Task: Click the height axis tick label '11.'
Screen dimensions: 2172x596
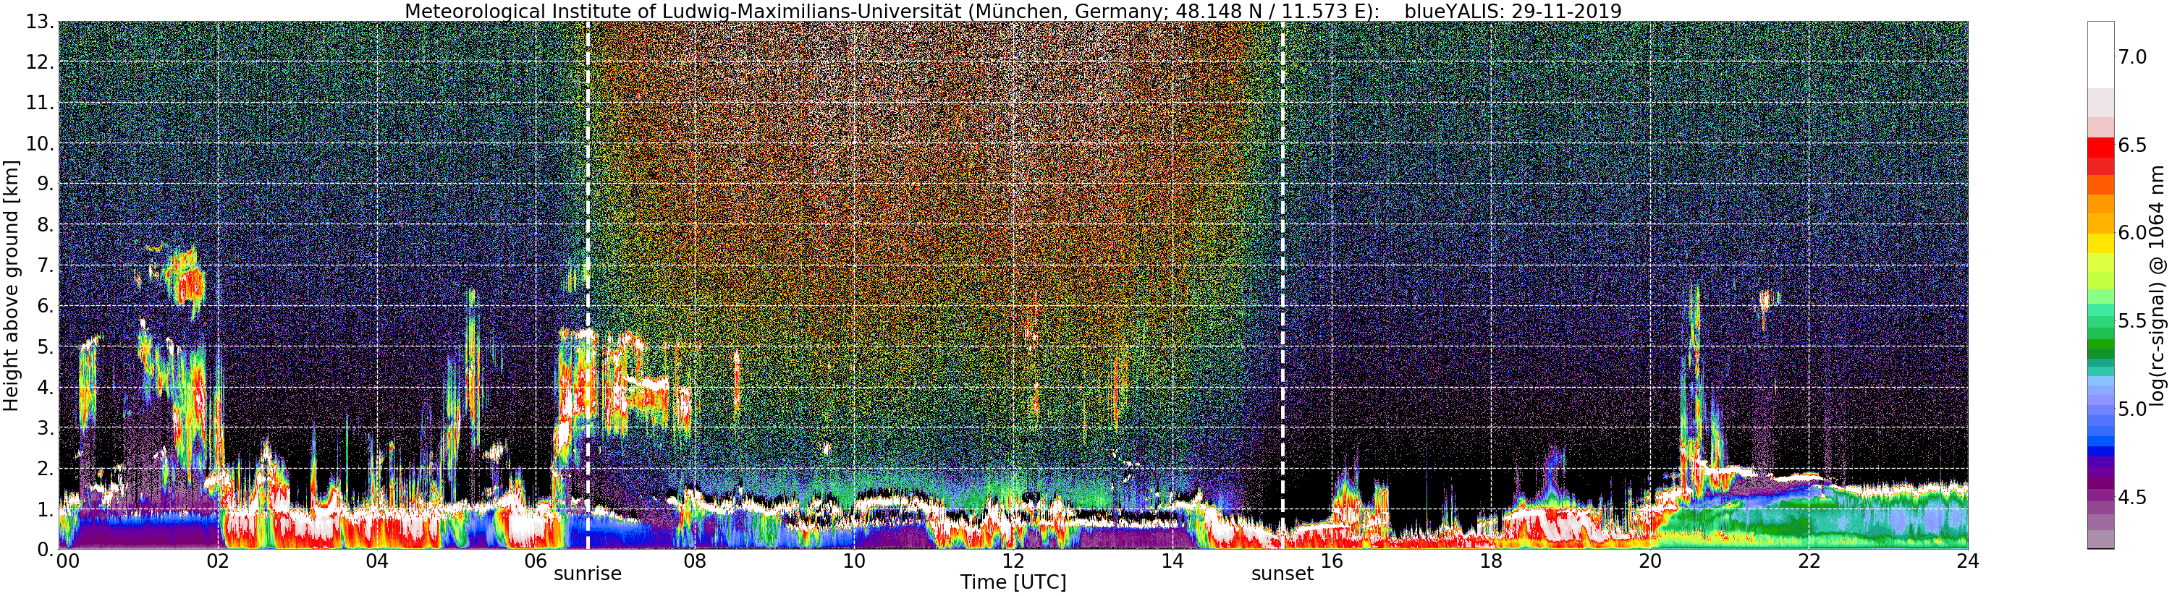Action: (x=40, y=103)
